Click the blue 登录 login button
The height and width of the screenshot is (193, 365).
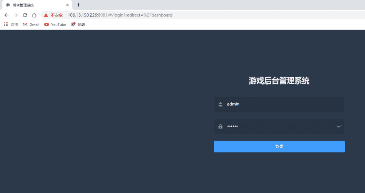(x=279, y=146)
